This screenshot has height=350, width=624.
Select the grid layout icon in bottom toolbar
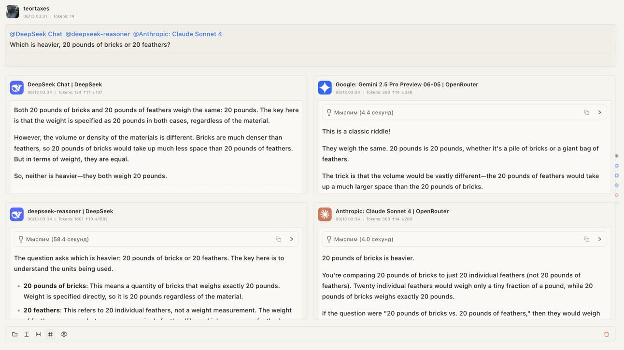tap(50, 334)
